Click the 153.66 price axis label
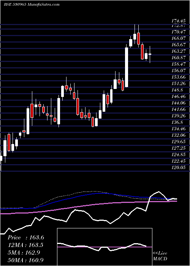The image size is (190, 266). 178,77
